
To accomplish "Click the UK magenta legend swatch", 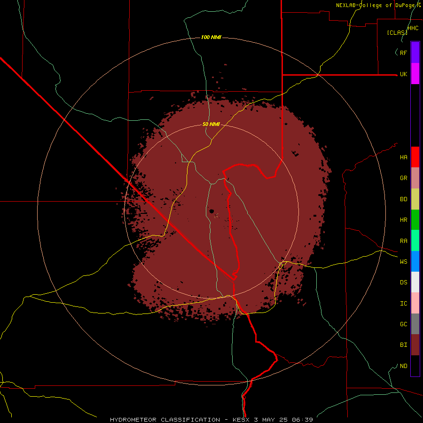I will point(415,74).
